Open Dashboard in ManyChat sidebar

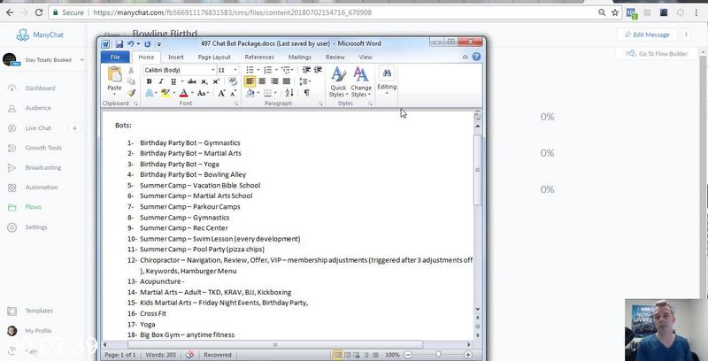tap(40, 88)
